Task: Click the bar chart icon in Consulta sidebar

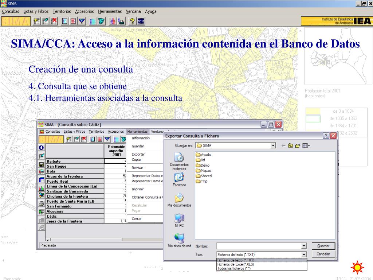Action: pos(42,188)
